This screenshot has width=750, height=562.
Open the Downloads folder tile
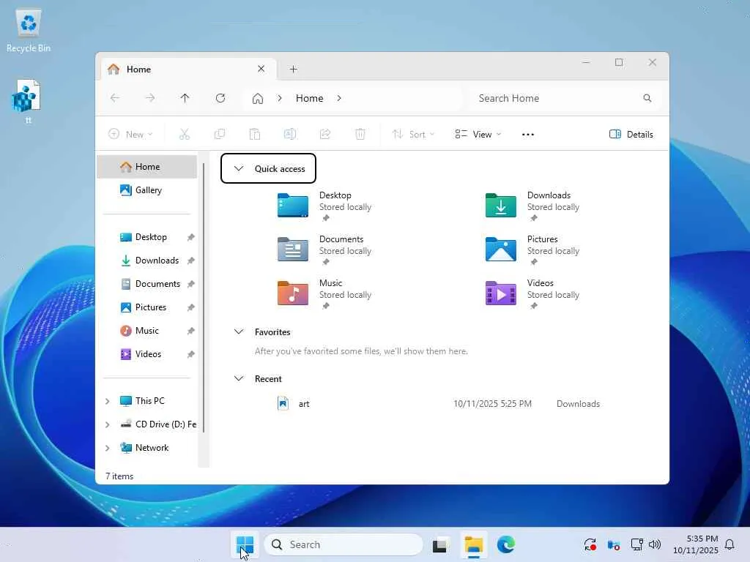pos(501,206)
